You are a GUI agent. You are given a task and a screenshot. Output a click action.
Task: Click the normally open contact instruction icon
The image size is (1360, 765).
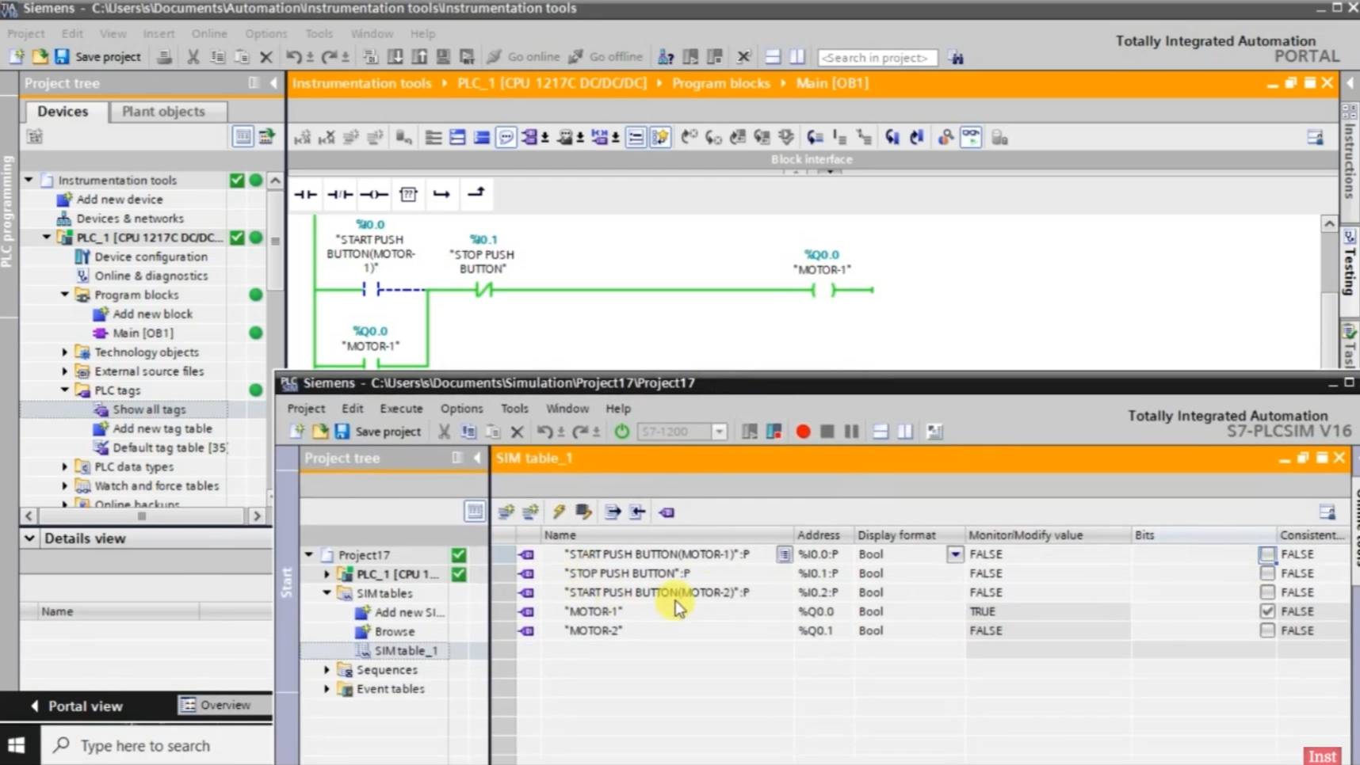point(305,194)
